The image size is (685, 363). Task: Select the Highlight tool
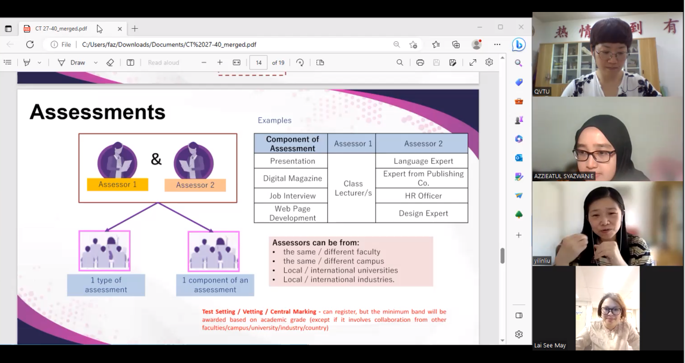[x=27, y=62]
